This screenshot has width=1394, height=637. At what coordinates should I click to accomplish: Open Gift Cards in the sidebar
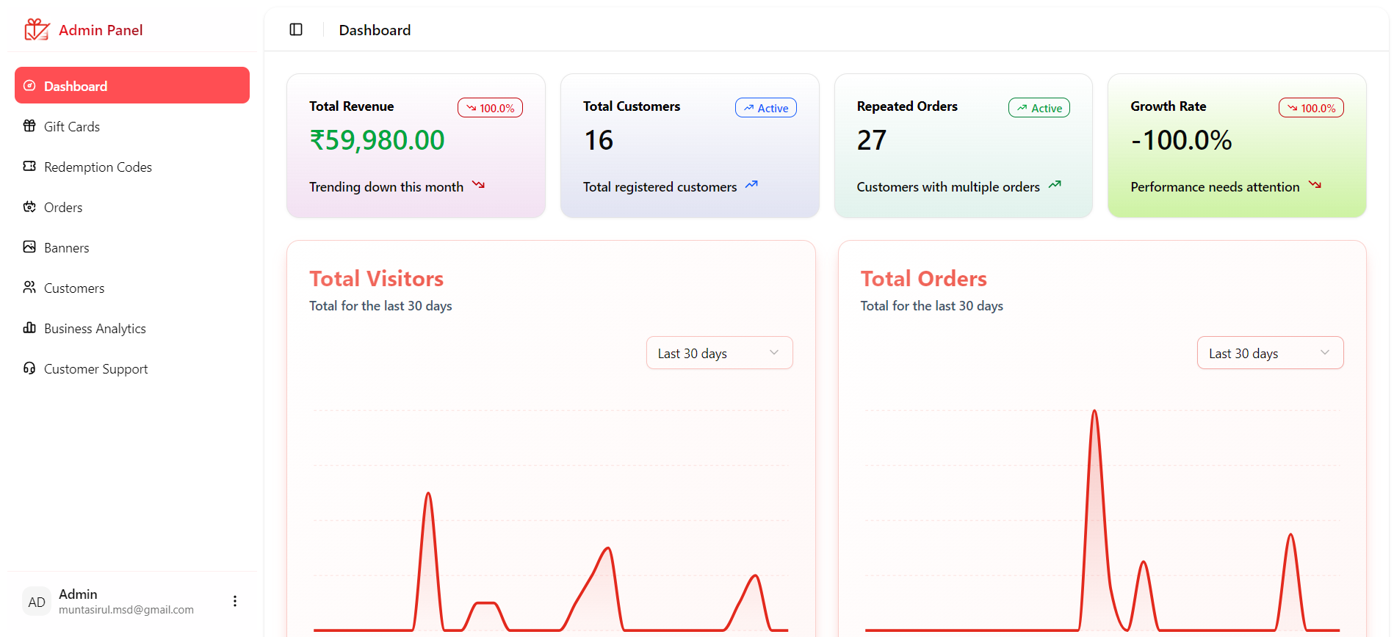coord(132,126)
